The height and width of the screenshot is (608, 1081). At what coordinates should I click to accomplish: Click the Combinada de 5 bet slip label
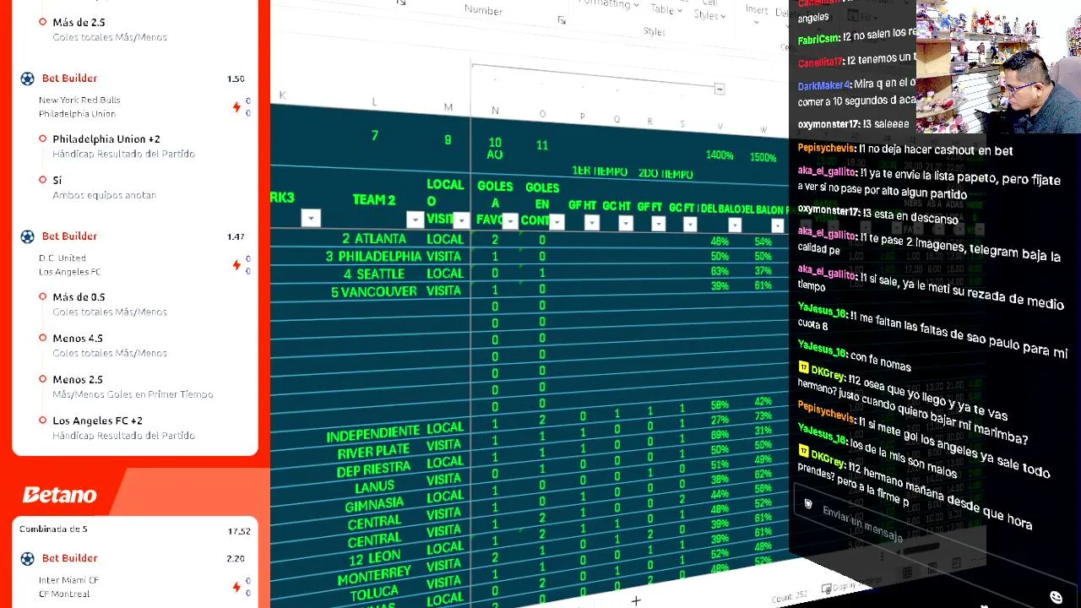click(53, 529)
